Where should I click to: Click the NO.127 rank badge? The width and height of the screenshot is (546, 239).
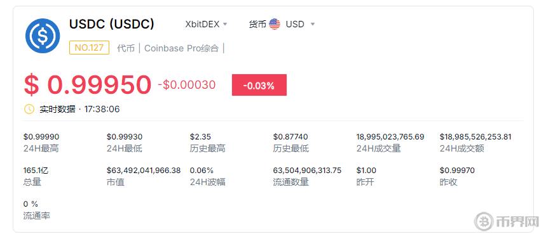[x=89, y=48]
